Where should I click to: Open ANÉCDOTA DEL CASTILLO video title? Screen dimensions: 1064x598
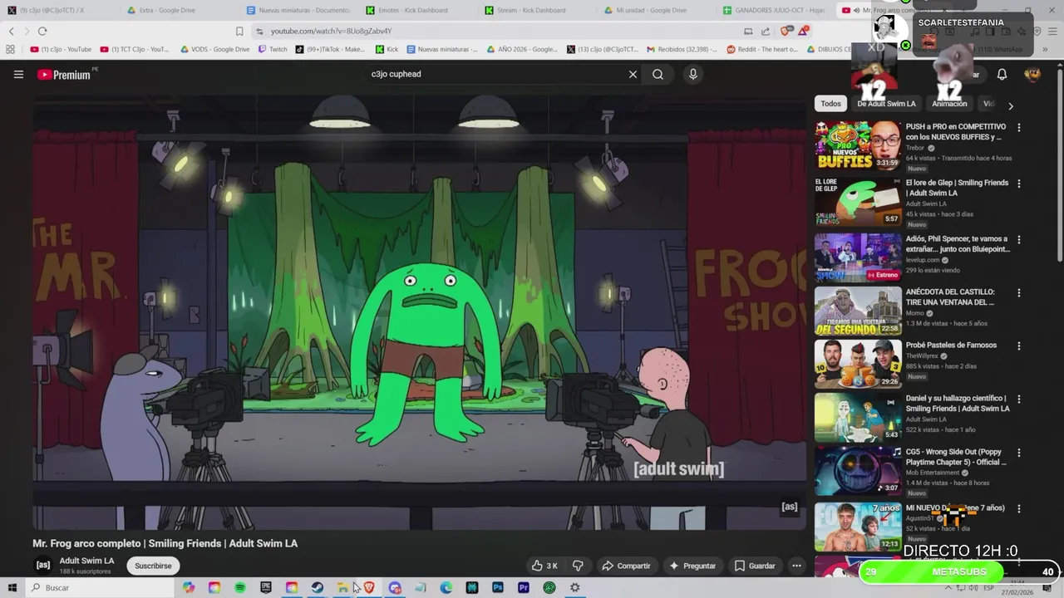point(950,297)
